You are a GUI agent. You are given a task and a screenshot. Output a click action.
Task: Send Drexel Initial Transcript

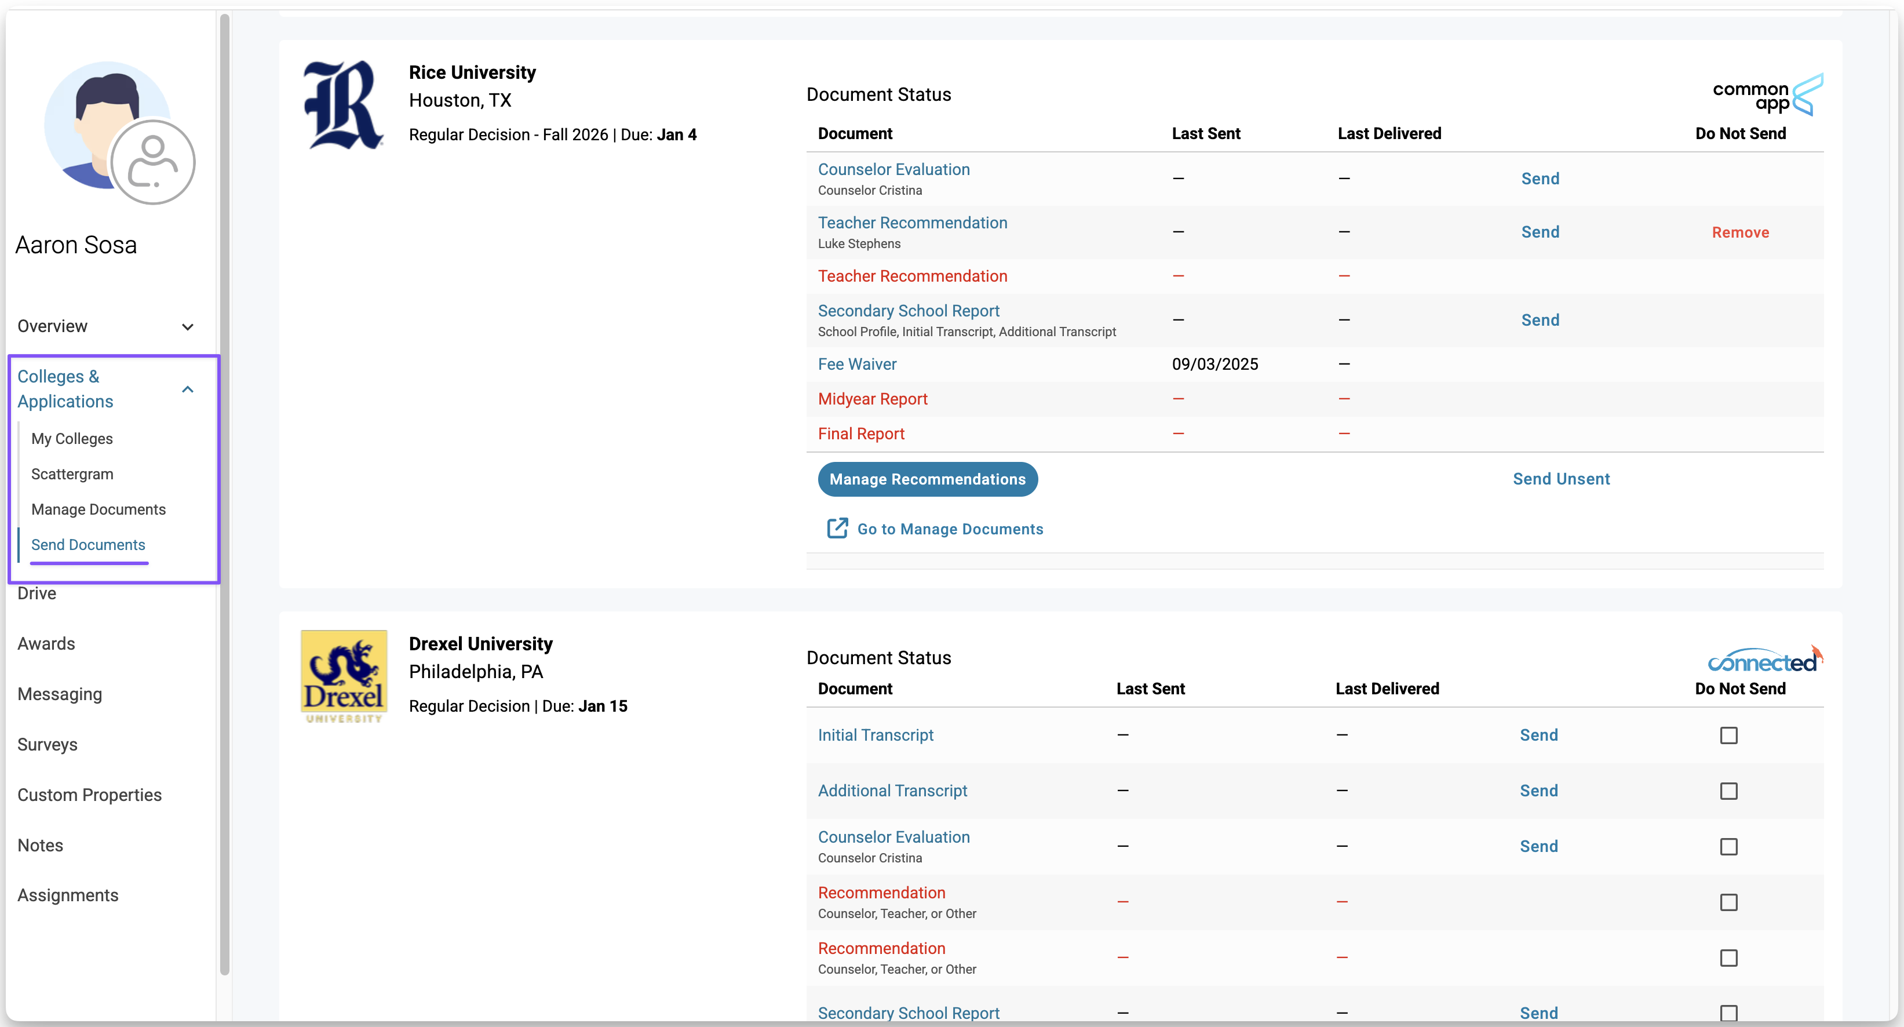point(1538,735)
